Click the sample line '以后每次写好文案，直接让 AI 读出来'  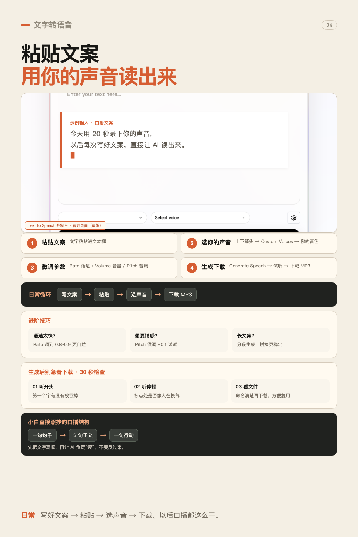128,145
